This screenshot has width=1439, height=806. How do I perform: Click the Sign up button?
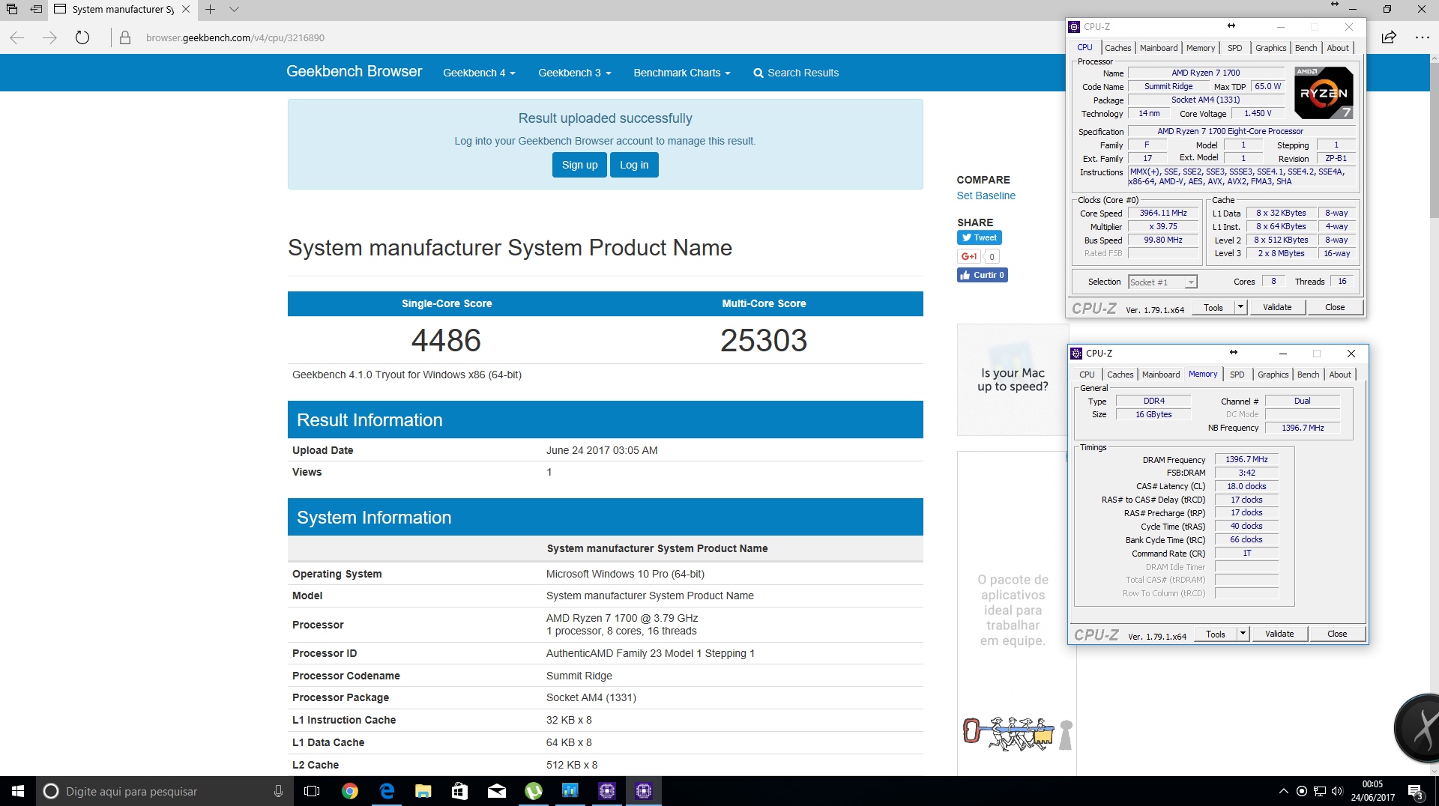point(579,165)
